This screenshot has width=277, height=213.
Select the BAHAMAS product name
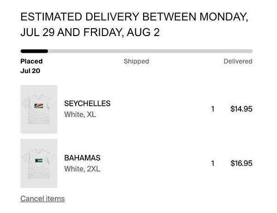click(x=82, y=158)
